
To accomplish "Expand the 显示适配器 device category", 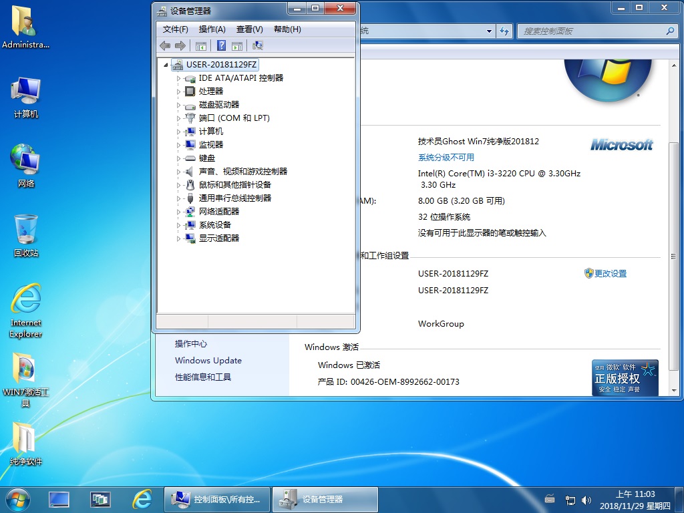I will 178,238.
